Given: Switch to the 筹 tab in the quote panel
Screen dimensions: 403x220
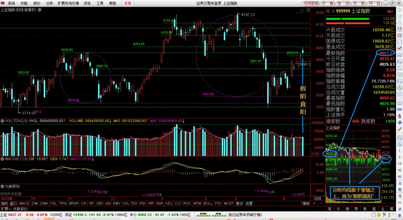Looking at the screenshot, I should coord(391,209).
